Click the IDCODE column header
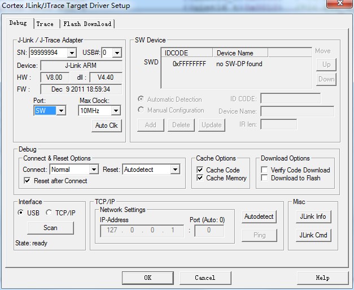Viewport: 354px width, 290px height. tap(187, 53)
